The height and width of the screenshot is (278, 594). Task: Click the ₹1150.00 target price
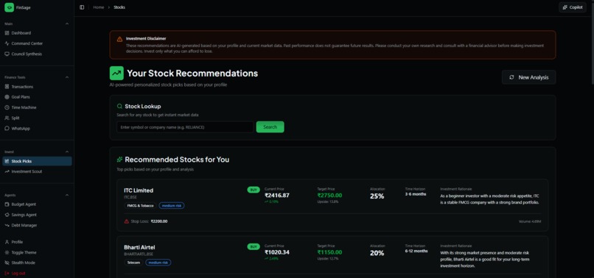pos(329,252)
